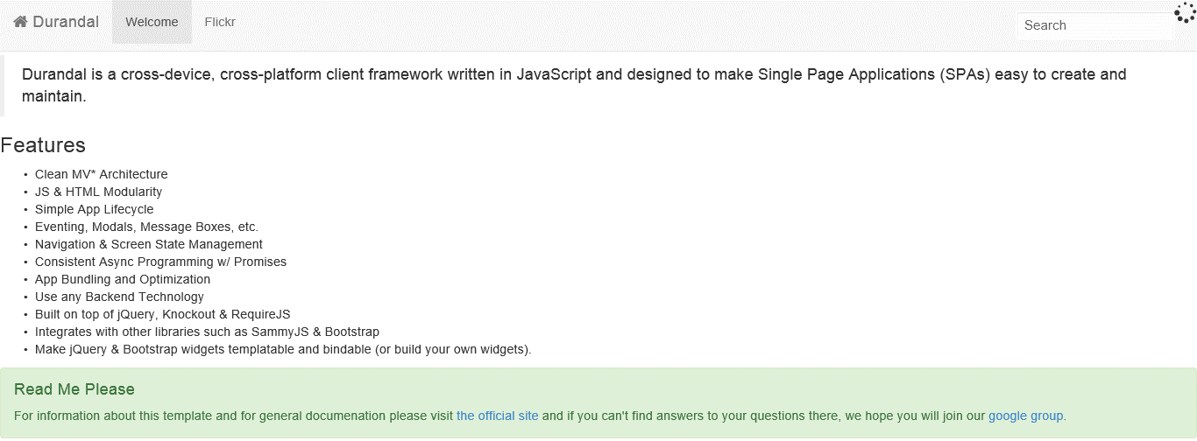
Task: Open the Welcome tab
Action: pos(152,22)
